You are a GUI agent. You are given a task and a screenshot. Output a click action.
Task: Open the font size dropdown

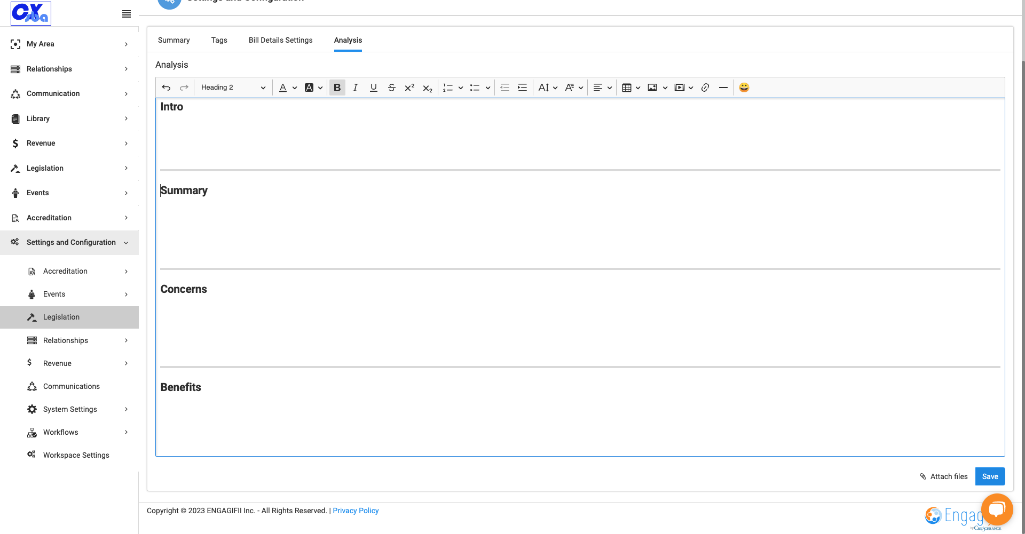[548, 87]
